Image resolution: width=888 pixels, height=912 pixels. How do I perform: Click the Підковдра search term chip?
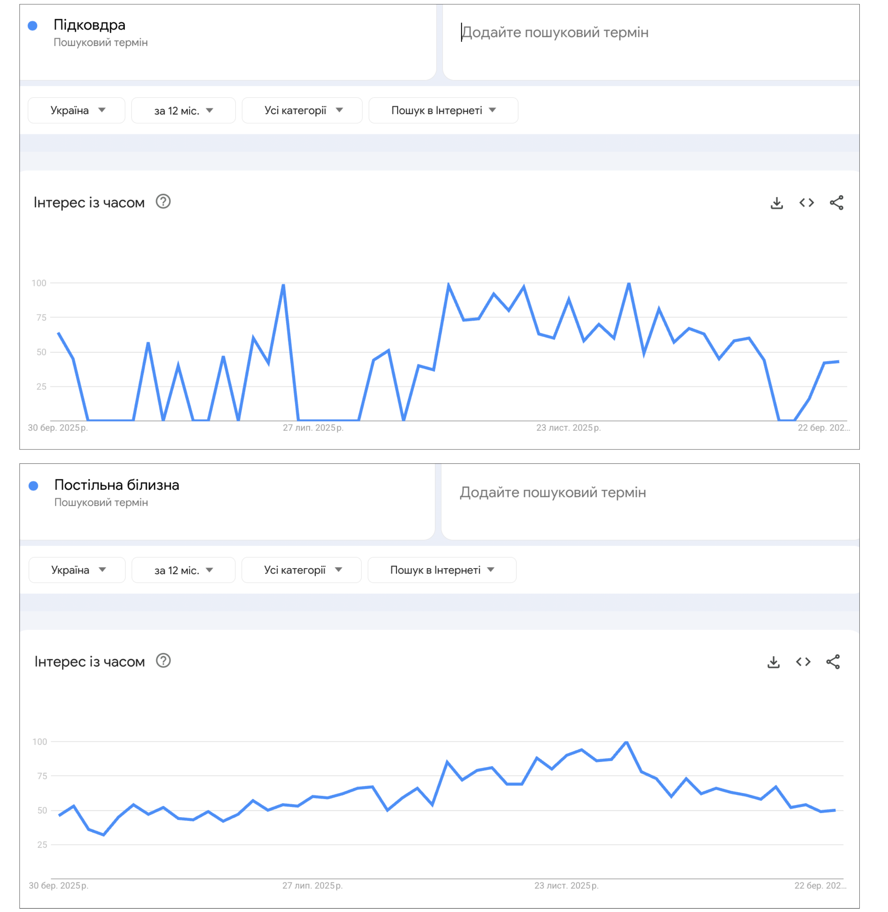90,26
